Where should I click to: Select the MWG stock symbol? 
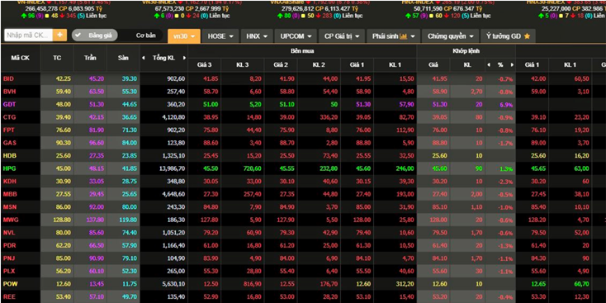pyautogui.click(x=11, y=220)
